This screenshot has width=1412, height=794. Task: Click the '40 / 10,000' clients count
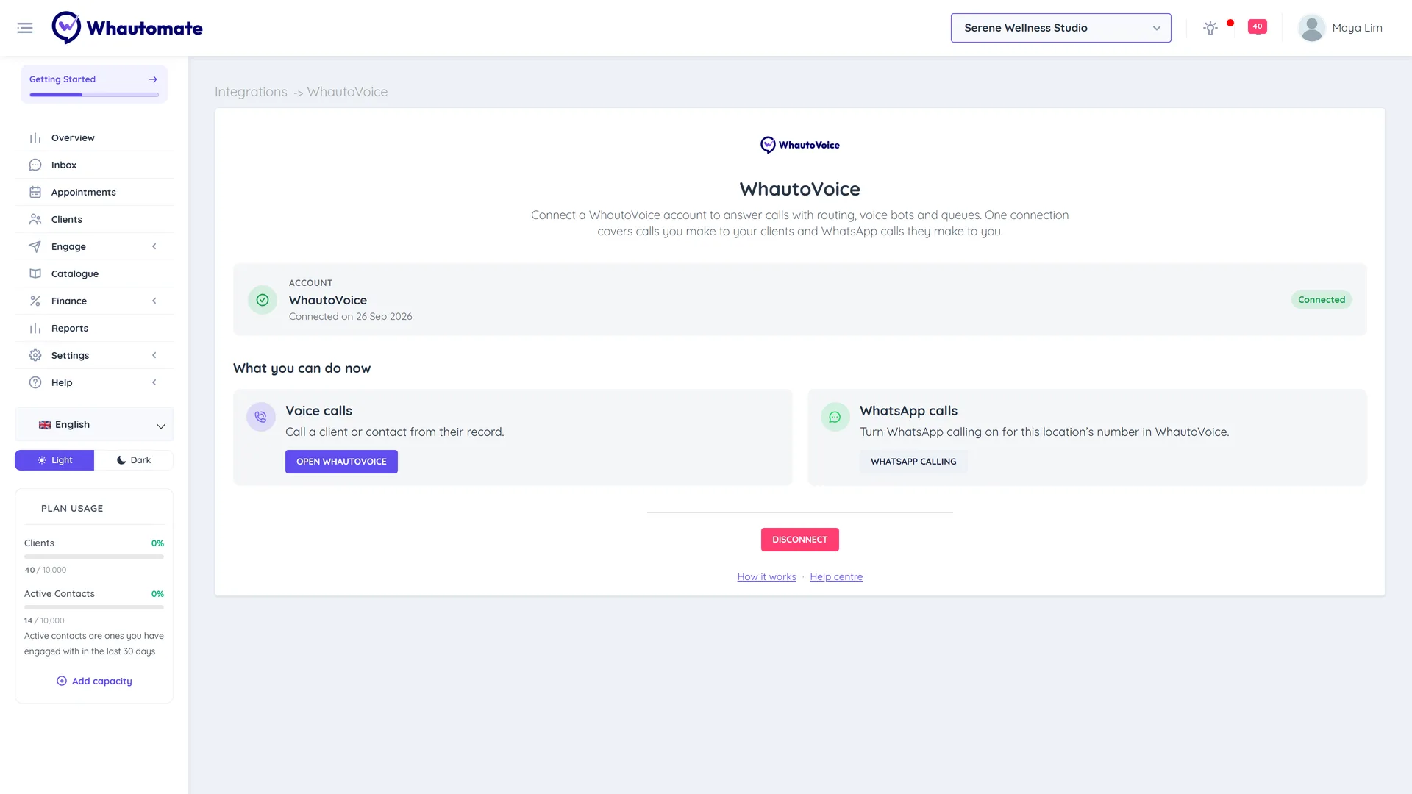pos(46,570)
